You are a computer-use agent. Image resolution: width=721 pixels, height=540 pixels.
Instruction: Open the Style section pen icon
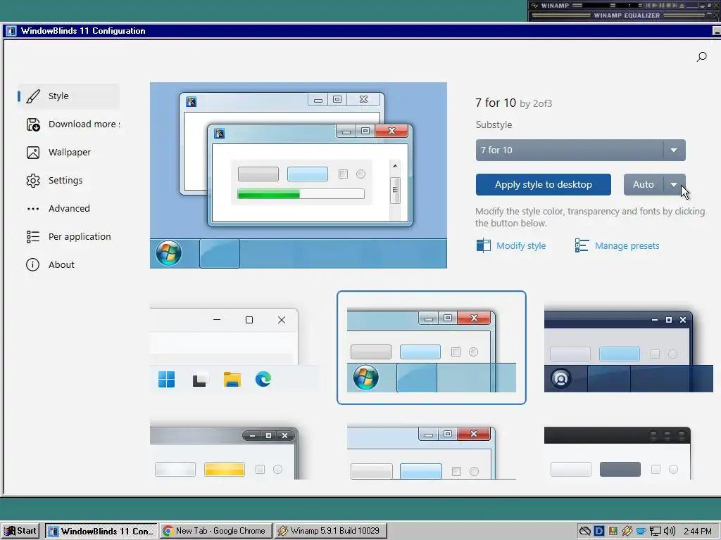click(33, 96)
